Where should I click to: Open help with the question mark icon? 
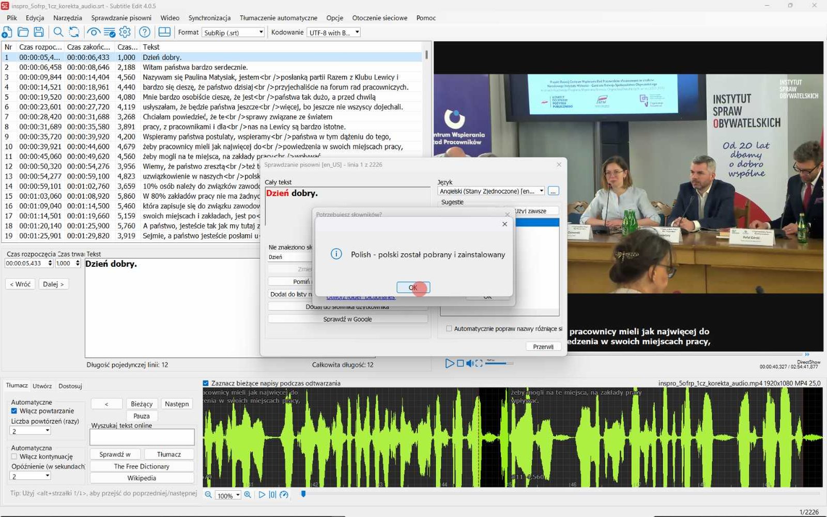(145, 32)
